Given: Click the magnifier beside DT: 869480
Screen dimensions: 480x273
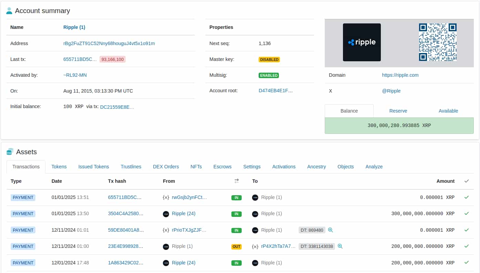Looking at the screenshot, I should click(x=330, y=230).
